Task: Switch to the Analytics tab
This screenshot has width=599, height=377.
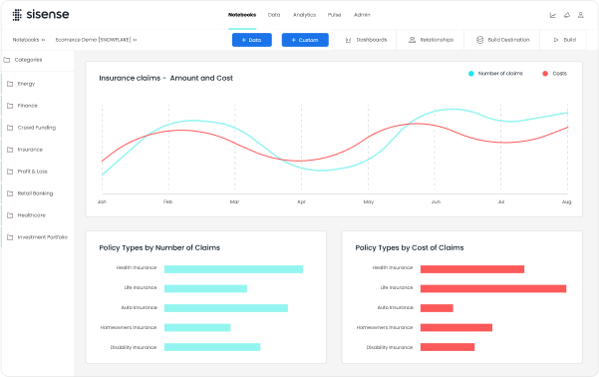Action: (304, 15)
